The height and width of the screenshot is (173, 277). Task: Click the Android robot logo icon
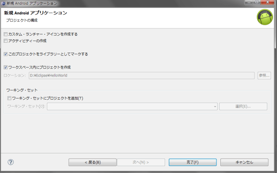265,17
